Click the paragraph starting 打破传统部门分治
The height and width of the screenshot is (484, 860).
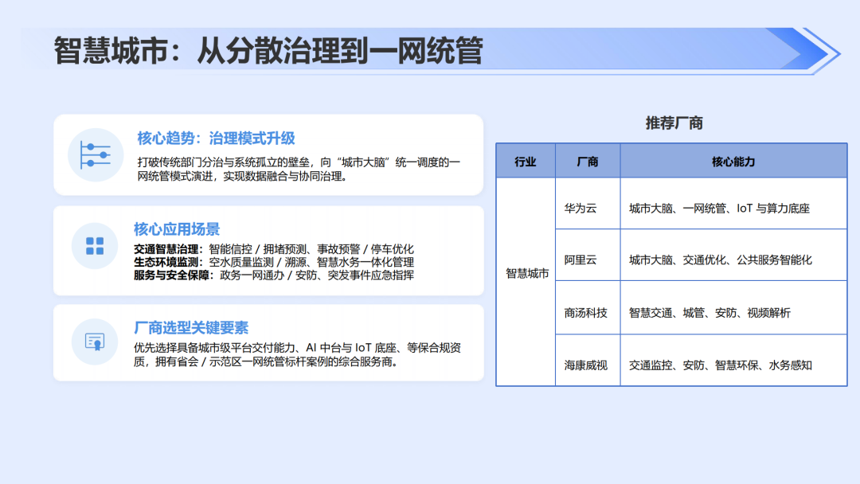click(x=299, y=170)
